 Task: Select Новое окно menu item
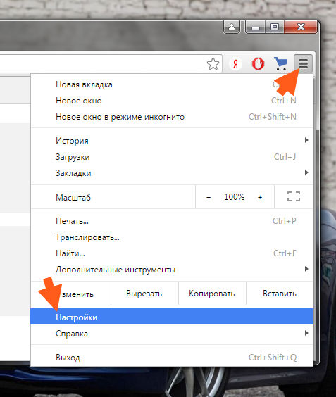tap(172, 101)
